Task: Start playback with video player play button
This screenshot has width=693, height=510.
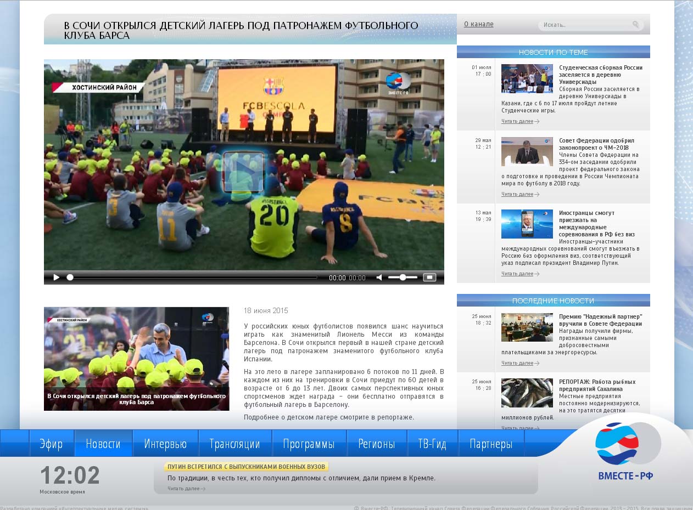Action: pyautogui.click(x=56, y=277)
